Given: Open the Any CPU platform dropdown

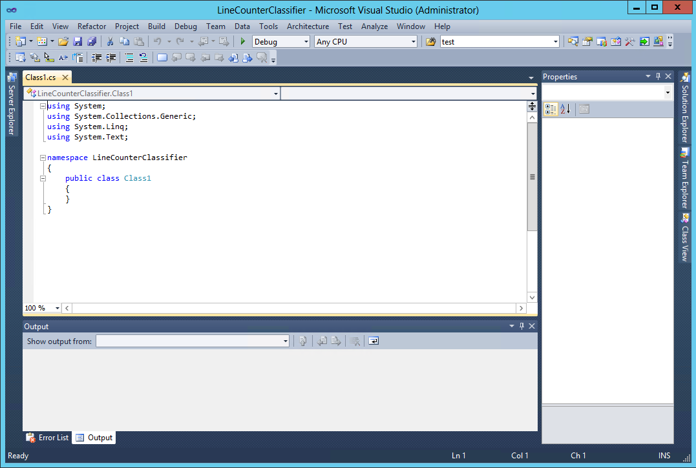Looking at the screenshot, I should tap(365, 41).
